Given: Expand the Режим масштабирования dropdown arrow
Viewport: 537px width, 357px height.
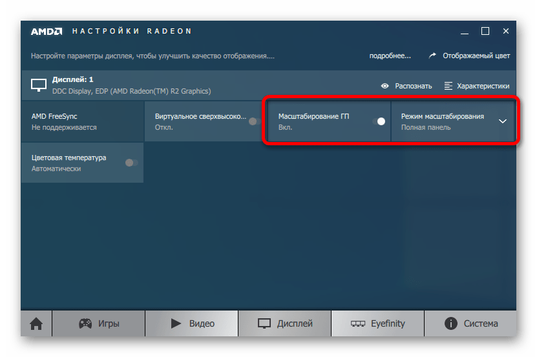Looking at the screenshot, I should coord(502,121).
